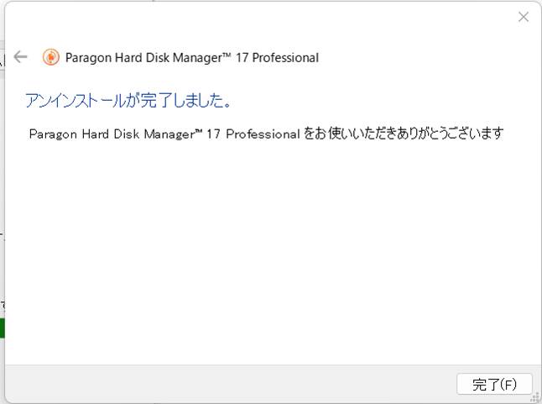Screen dimensions: 542x404
Task: Click "ありがとうございます" in the body message
Action: [448, 134]
